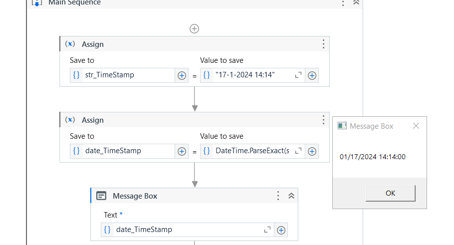Click the add activity plus above first Assign
This screenshot has height=245, width=454.
tap(195, 29)
